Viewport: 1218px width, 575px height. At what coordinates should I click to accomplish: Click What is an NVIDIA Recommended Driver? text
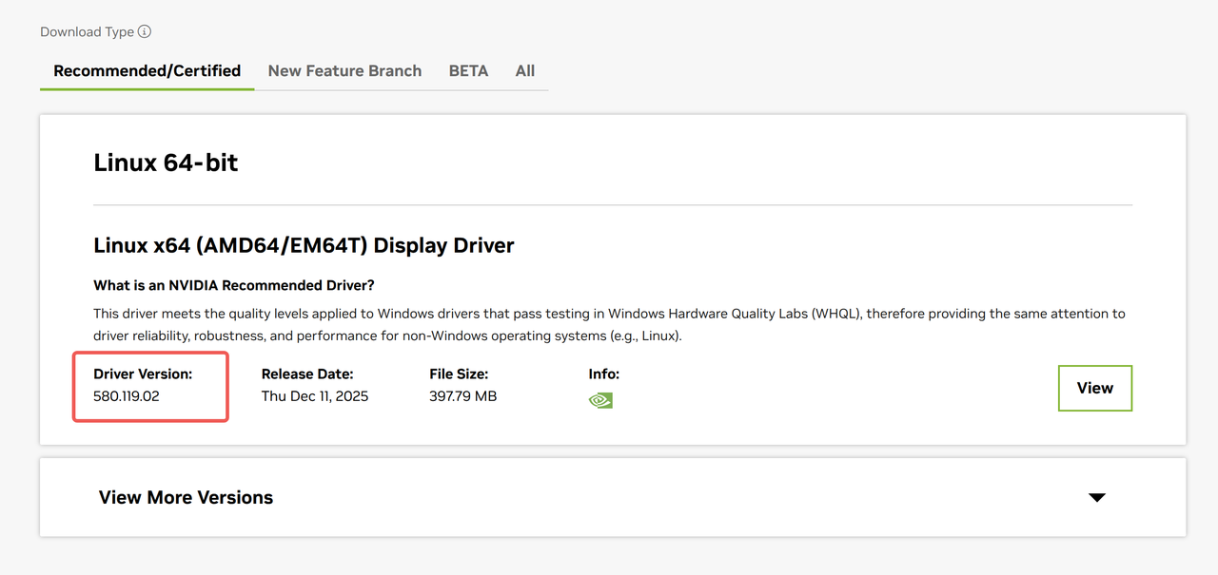coord(234,285)
